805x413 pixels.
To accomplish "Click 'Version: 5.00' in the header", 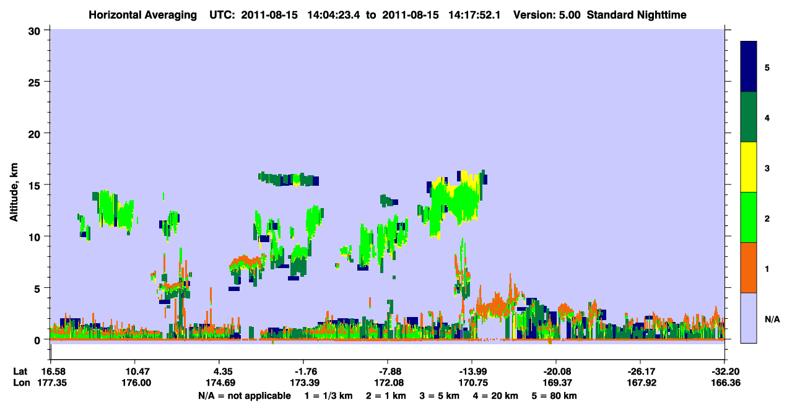I will point(547,15).
